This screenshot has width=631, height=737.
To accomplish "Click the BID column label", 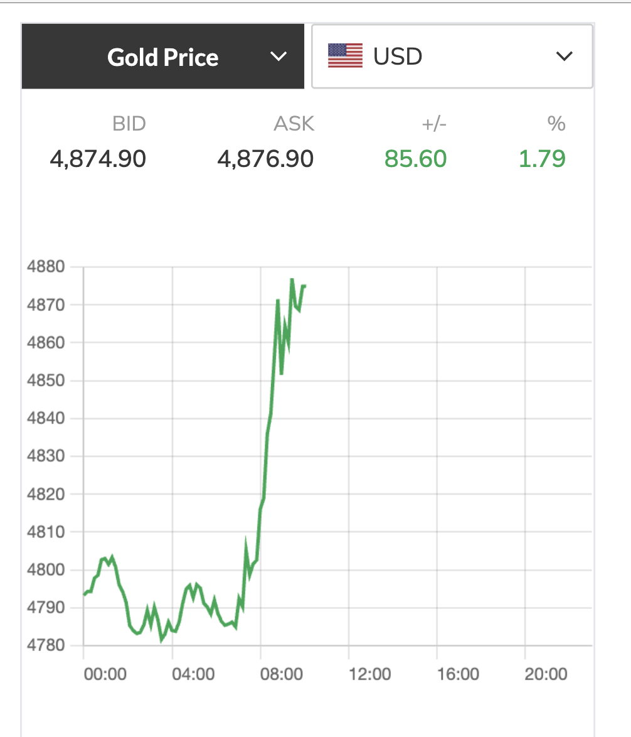I will [129, 124].
